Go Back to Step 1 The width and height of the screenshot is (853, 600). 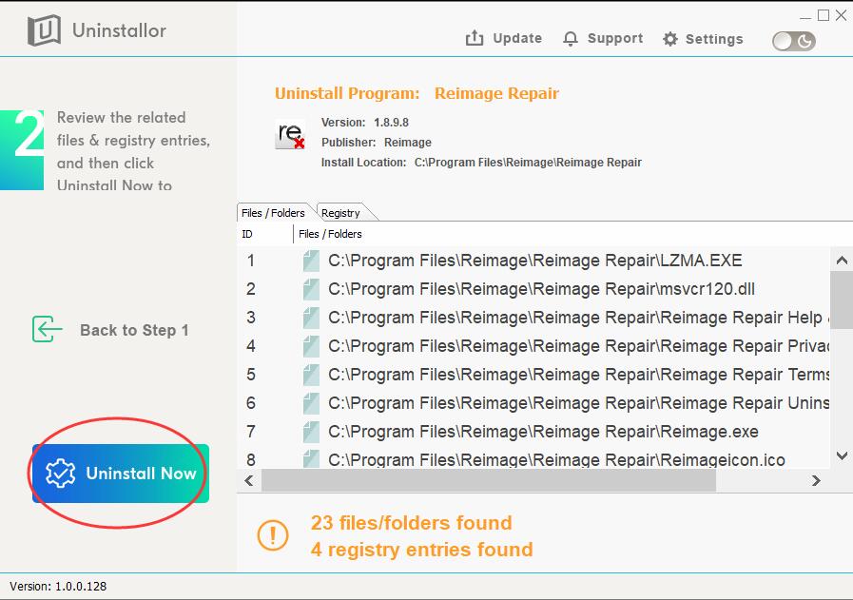coord(134,330)
